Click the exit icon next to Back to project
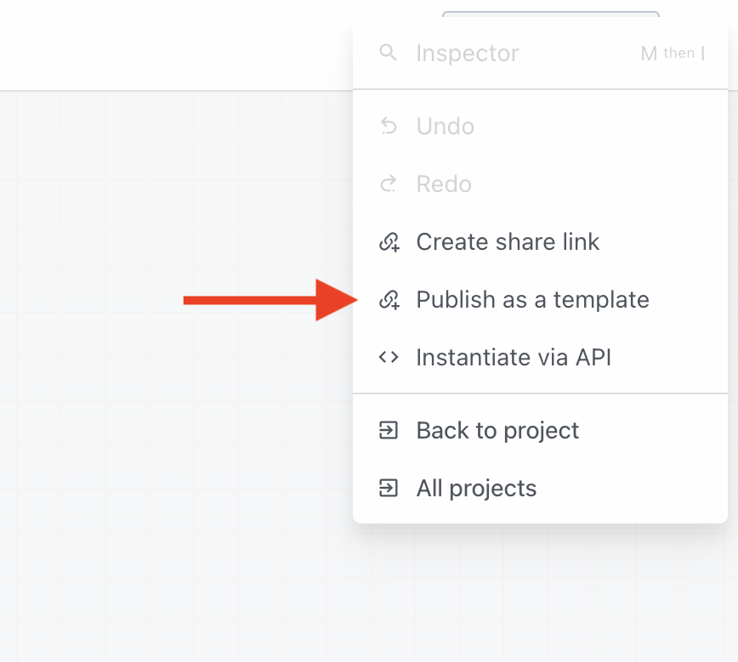This screenshot has width=738, height=662. point(389,430)
